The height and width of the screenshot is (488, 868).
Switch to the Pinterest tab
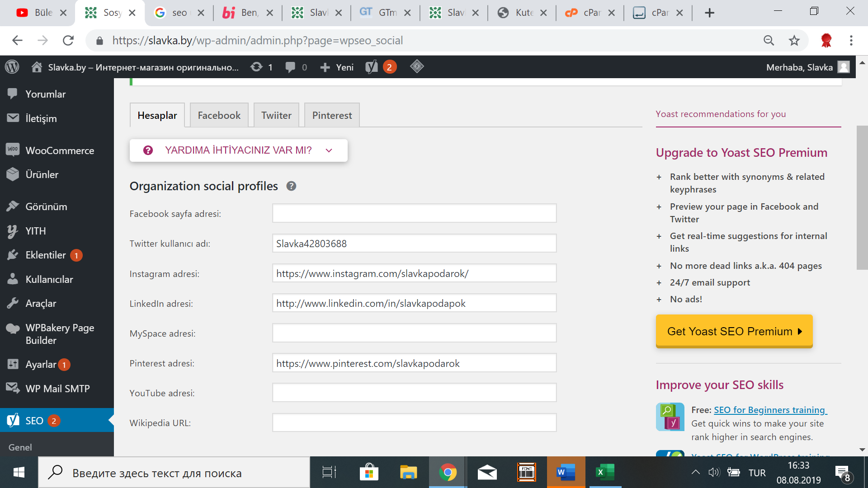coord(332,115)
